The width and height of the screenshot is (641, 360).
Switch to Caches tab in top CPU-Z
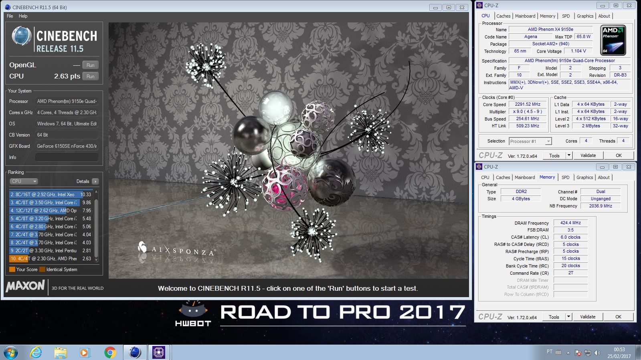coord(503,16)
